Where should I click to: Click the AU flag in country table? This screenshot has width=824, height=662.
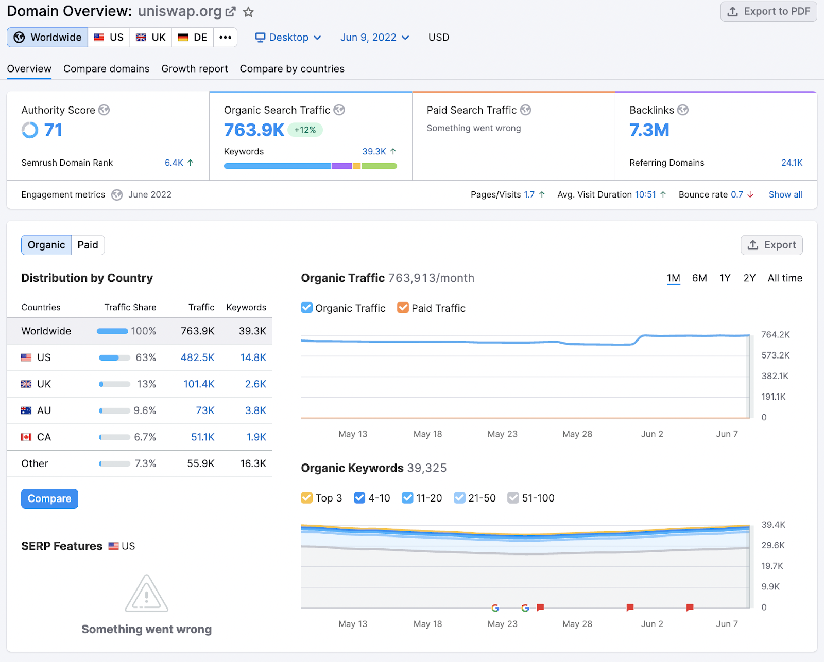pyautogui.click(x=26, y=410)
